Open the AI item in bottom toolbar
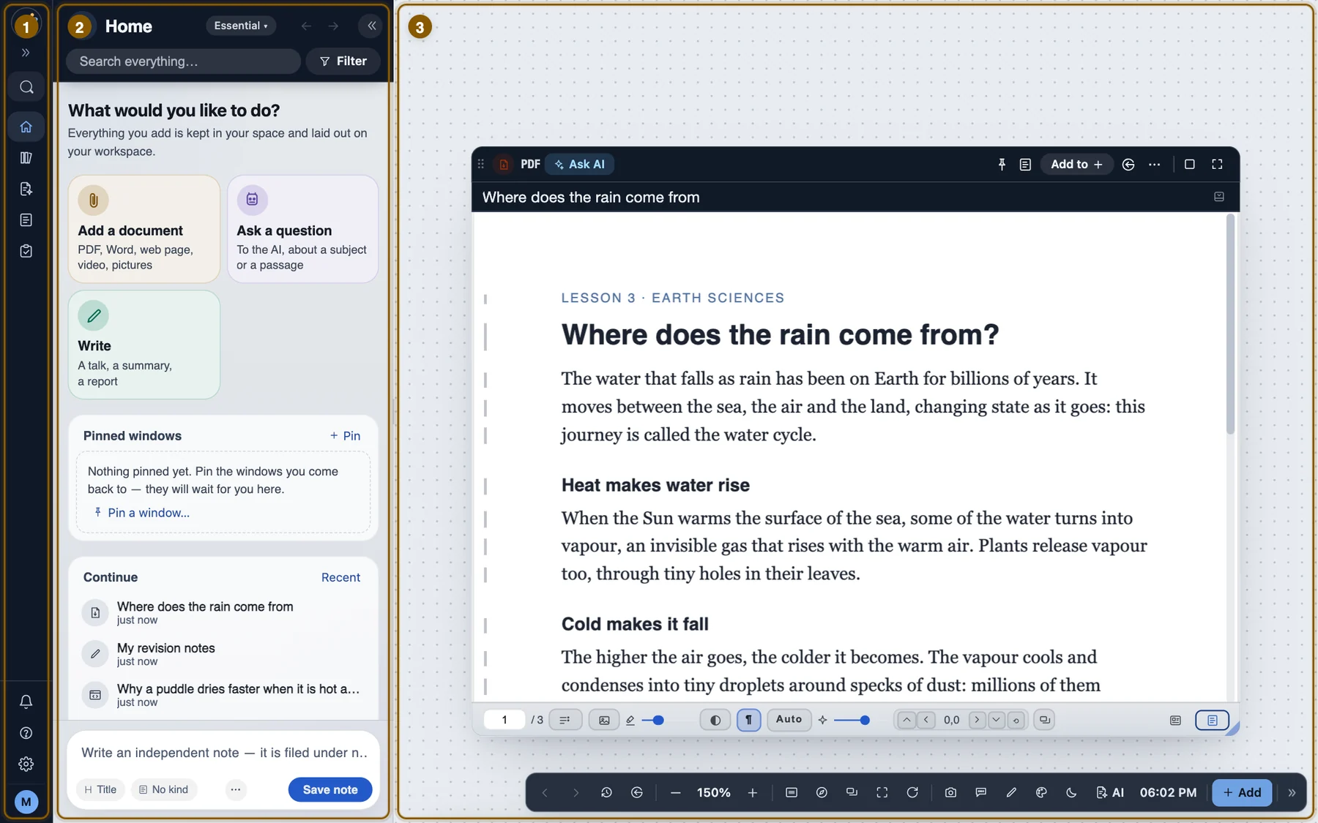The height and width of the screenshot is (823, 1318). click(1109, 792)
